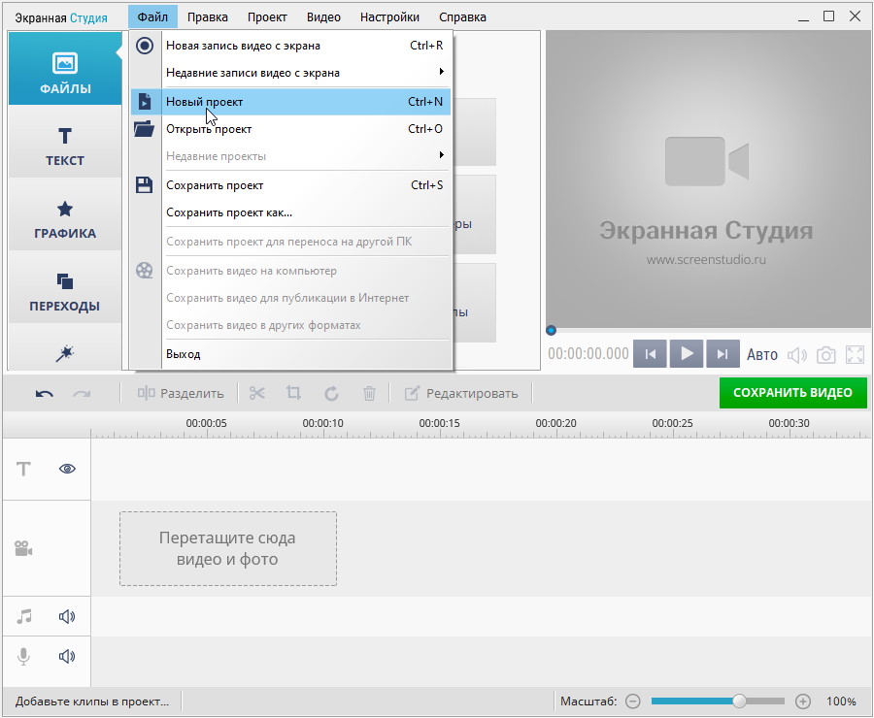Jump to previous frame in player
The height and width of the screenshot is (718, 874).
click(650, 354)
